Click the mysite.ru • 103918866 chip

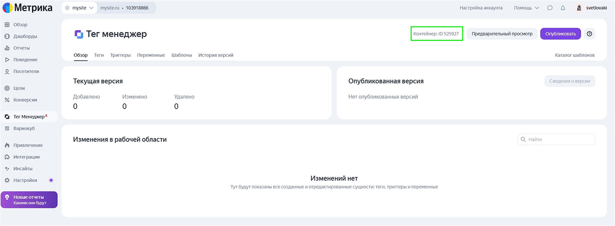pos(127,8)
